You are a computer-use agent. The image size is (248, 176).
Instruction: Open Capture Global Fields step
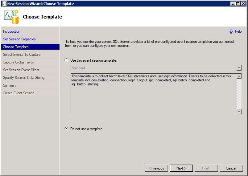18,62
